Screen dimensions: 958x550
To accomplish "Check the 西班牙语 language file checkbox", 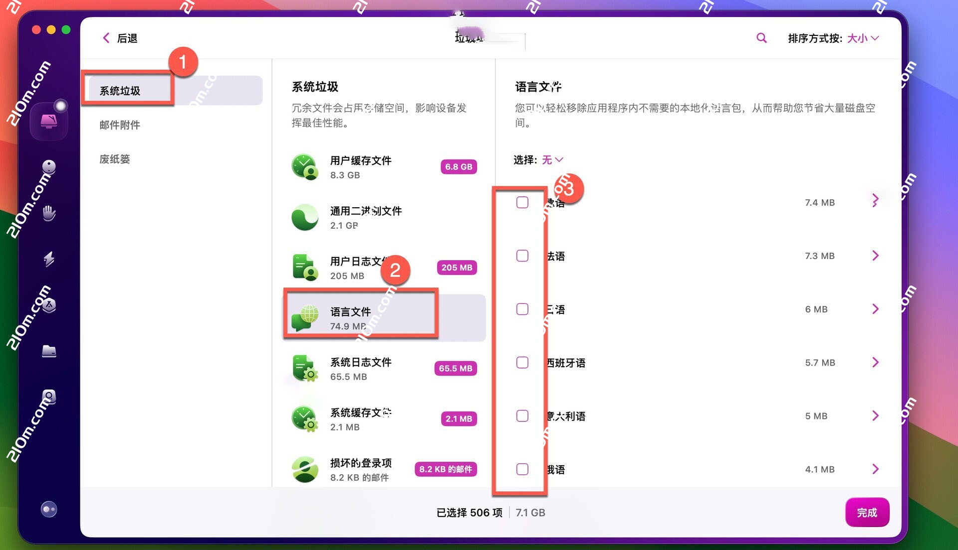I will point(522,363).
